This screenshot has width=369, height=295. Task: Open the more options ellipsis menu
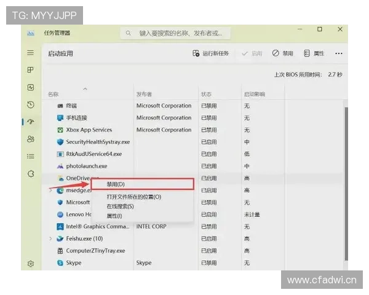(x=339, y=53)
